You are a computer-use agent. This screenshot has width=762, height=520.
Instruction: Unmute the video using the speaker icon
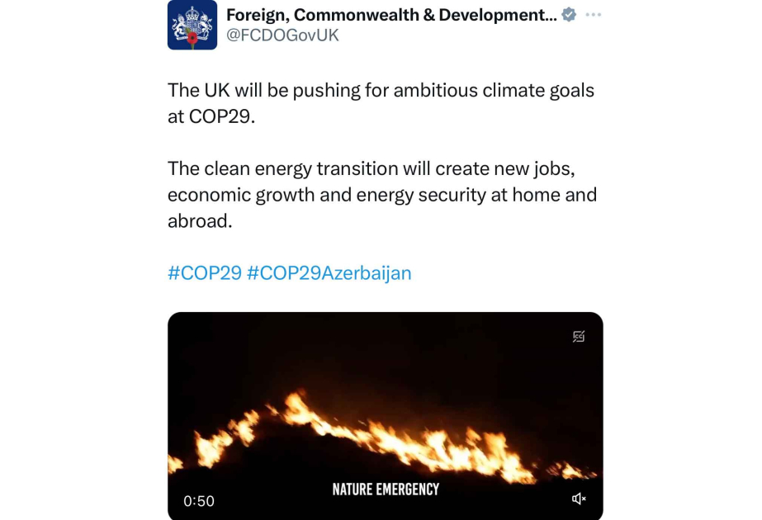[x=579, y=499]
